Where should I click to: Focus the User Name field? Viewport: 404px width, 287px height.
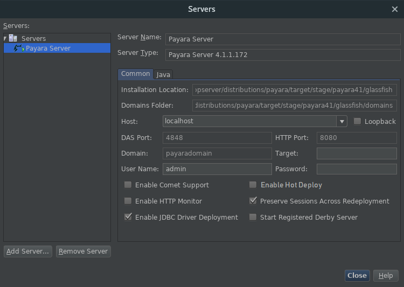coord(217,169)
